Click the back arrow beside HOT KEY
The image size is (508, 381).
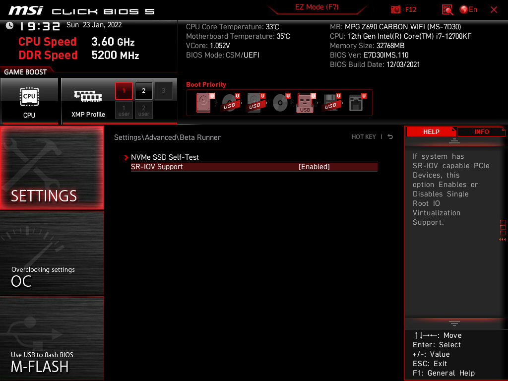point(390,137)
